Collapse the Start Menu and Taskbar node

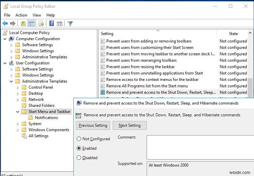coord(17,112)
